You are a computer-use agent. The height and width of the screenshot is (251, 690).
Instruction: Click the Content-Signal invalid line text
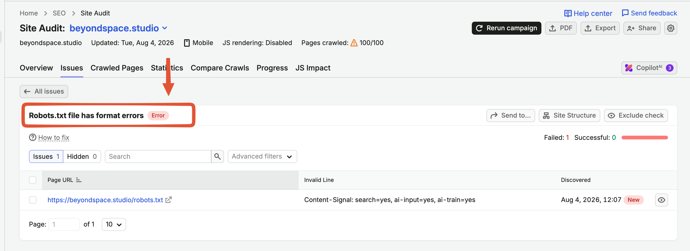point(390,200)
